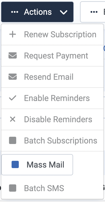Screen dimensions: 105x202
Task: Click the Actions dropdown button label
Action: point(38,12)
